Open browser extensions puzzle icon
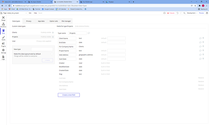209x125 pixels. (200, 6)
